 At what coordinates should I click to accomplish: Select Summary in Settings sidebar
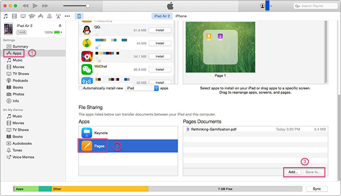pos(20,46)
